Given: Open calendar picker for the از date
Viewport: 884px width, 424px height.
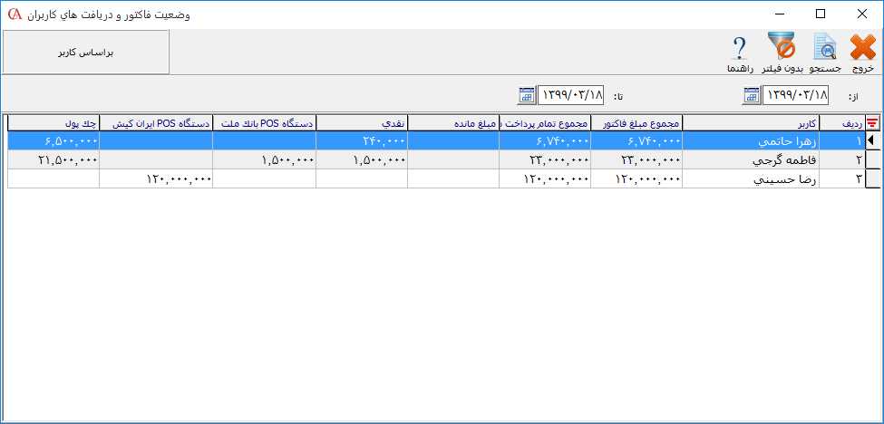Looking at the screenshot, I should pyautogui.click(x=751, y=95).
